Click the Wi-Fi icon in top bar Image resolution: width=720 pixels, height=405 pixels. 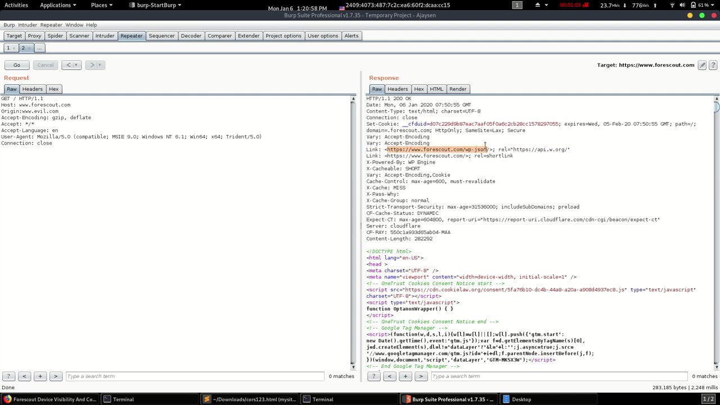click(x=672, y=6)
